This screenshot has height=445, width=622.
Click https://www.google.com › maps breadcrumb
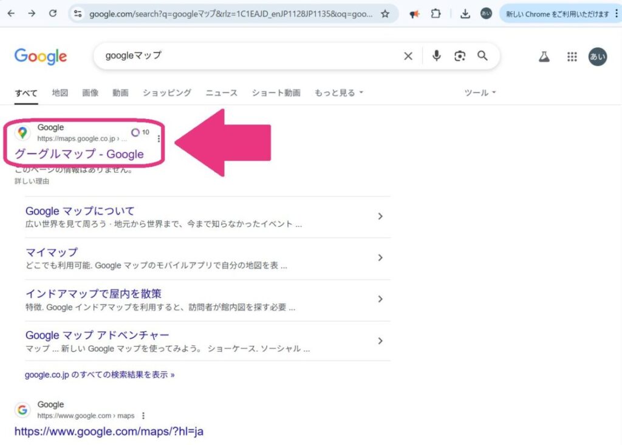tap(86, 416)
